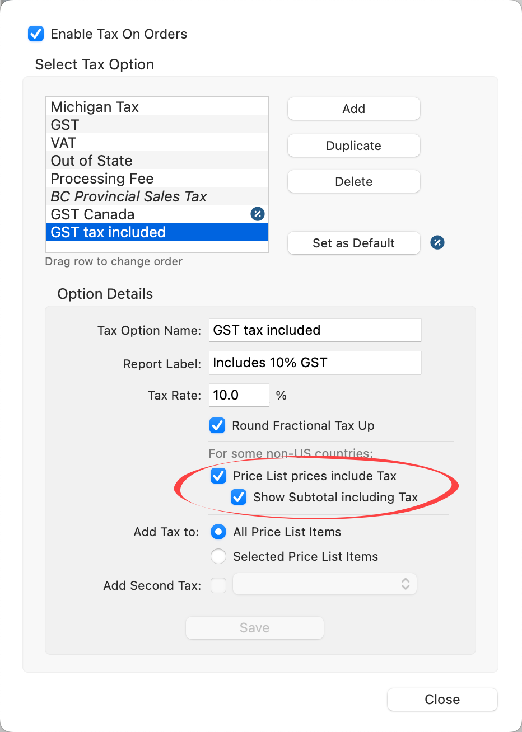Select the Selected Price List Items option

coord(218,556)
